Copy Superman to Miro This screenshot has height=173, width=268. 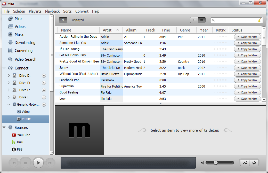pos(247,86)
